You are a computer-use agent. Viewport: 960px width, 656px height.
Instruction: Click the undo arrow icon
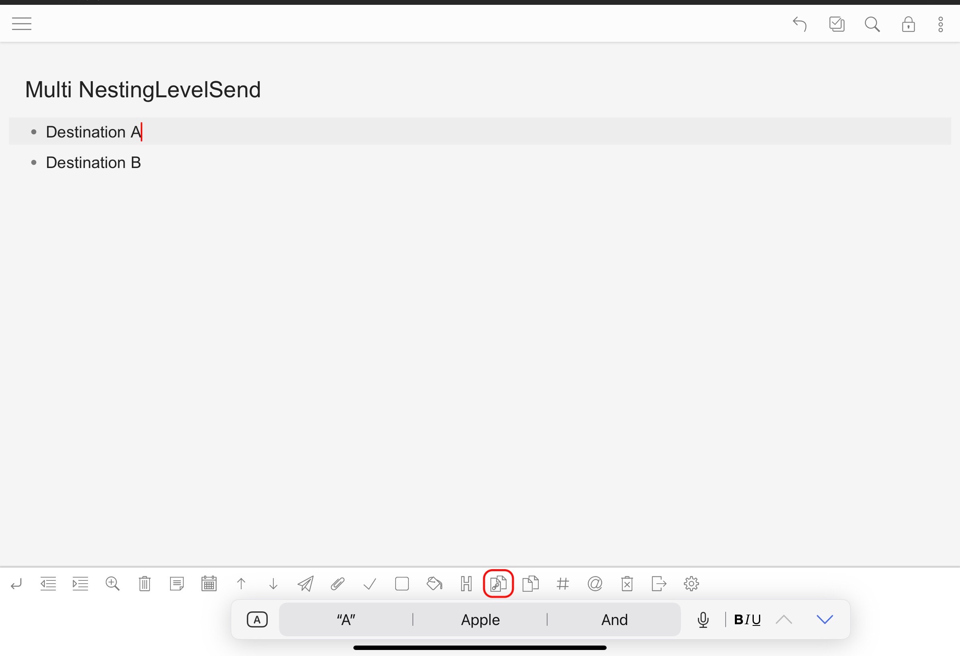800,24
